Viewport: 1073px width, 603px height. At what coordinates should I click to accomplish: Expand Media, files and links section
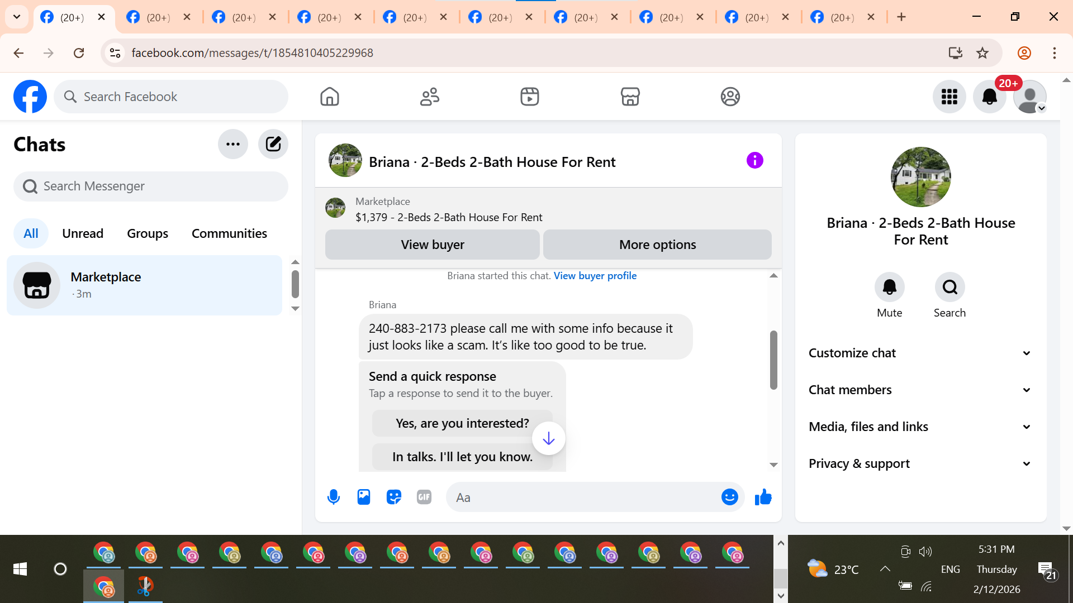[x=920, y=427]
